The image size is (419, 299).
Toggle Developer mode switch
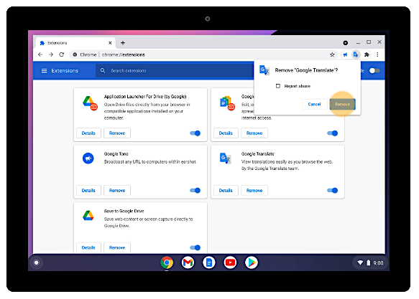[x=374, y=70]
